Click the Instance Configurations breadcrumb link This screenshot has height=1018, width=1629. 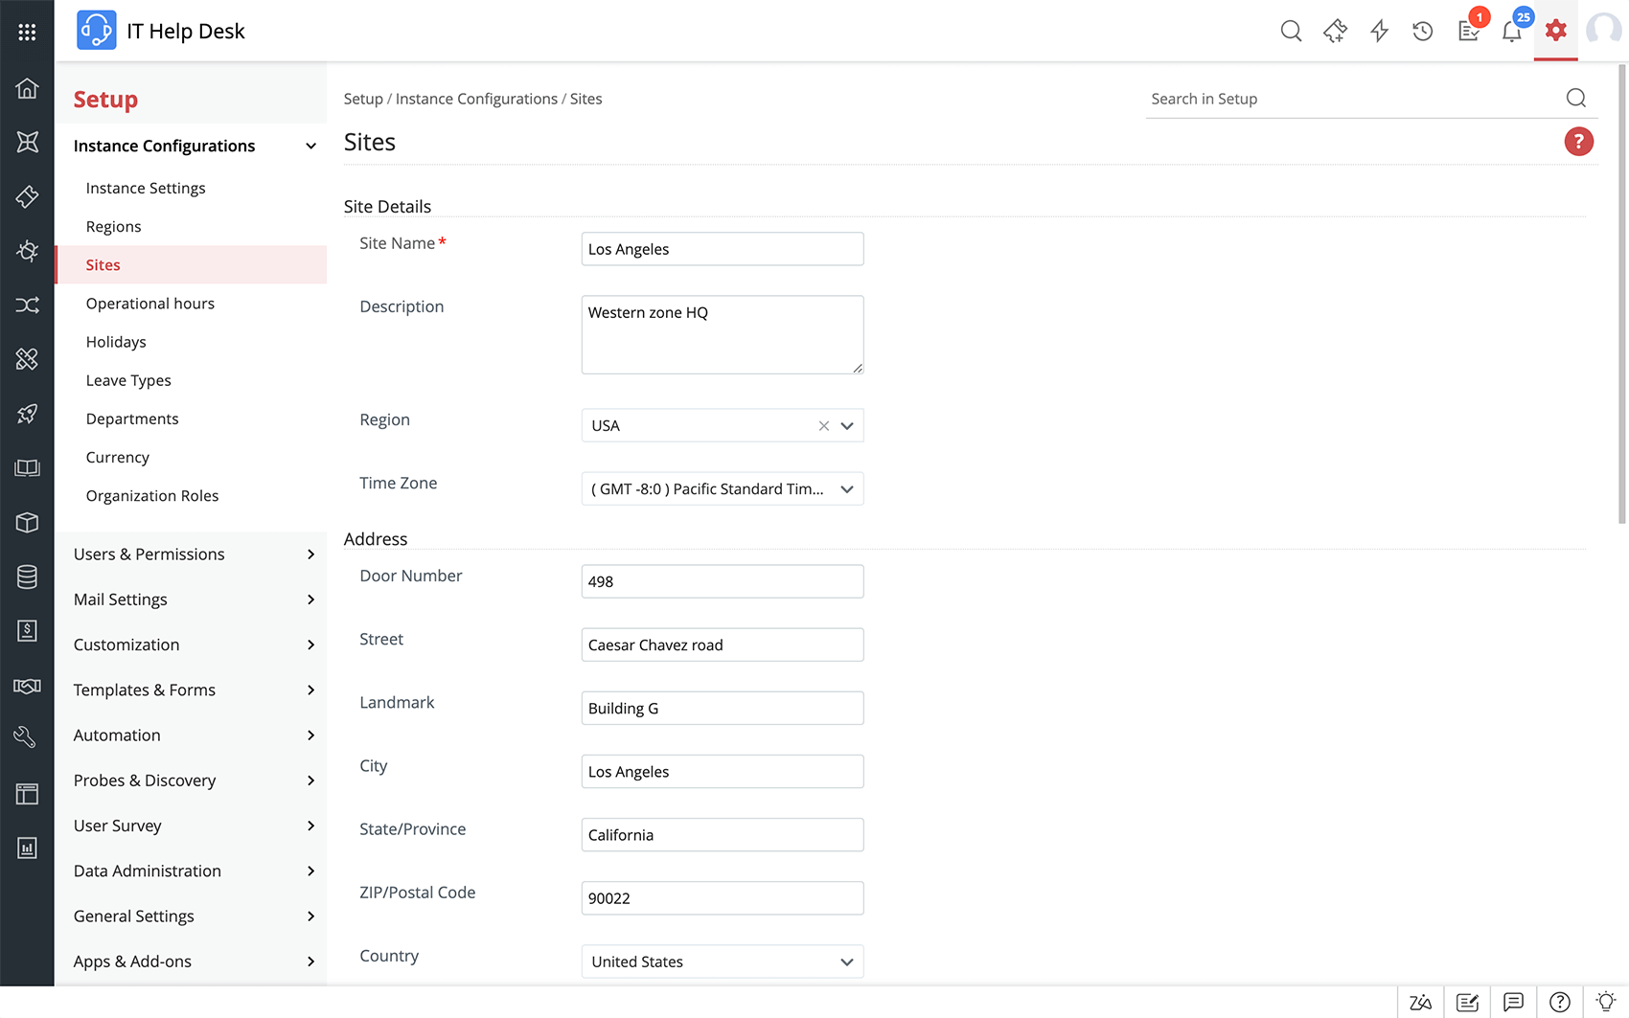476,99
